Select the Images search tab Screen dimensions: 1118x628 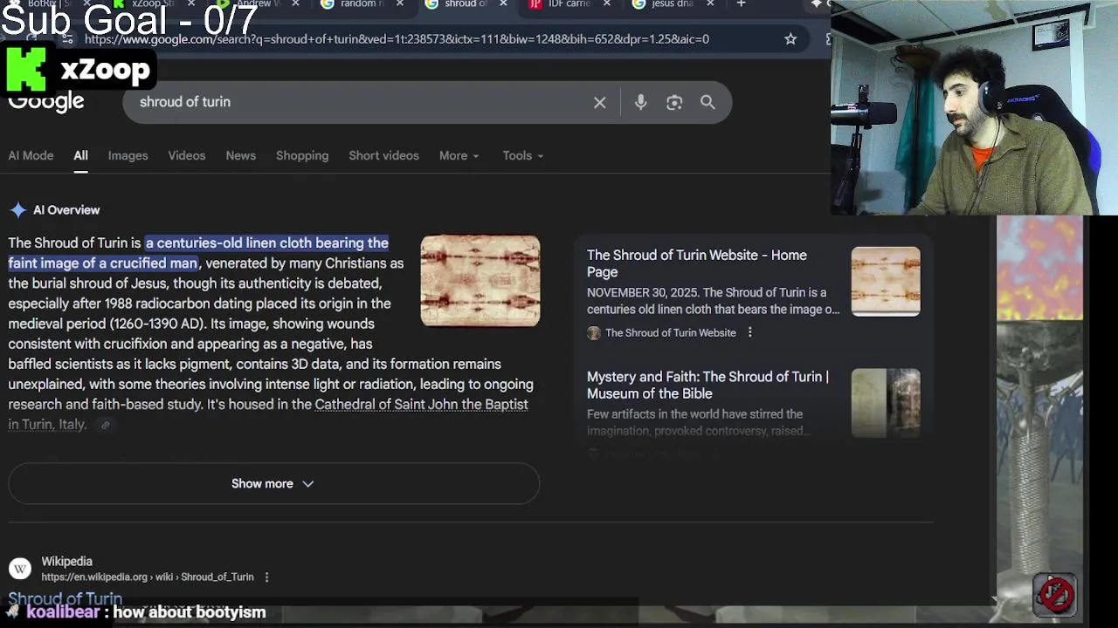click(x=128, y=155)
